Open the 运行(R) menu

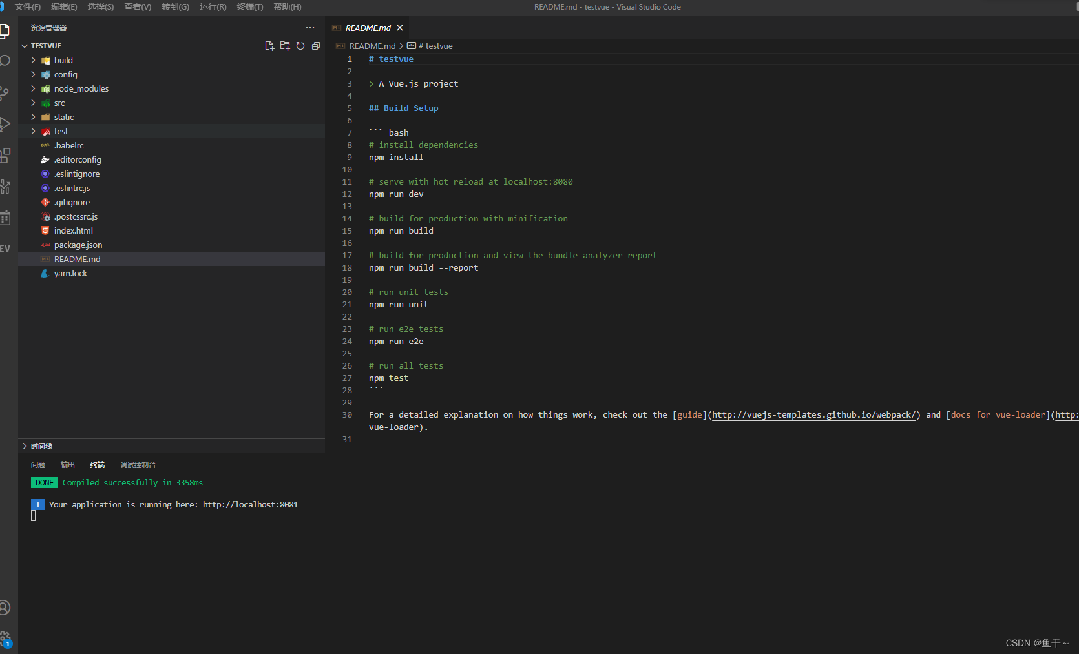pos(213,6)
